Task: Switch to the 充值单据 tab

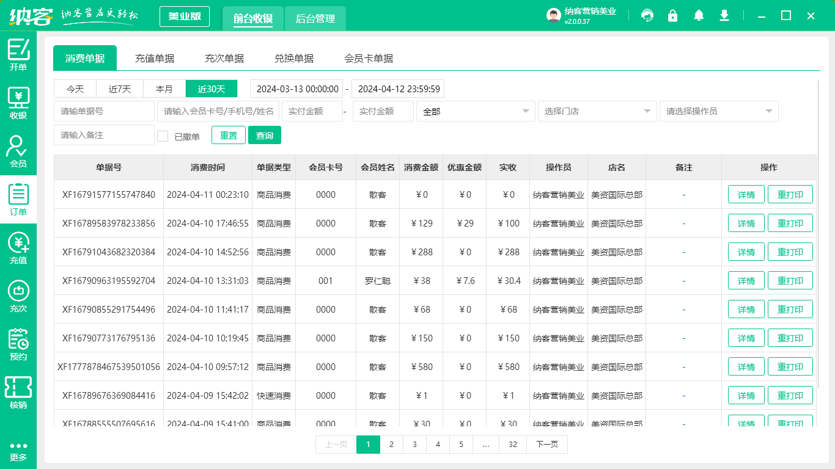Action: 155,58
